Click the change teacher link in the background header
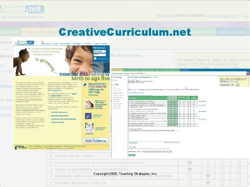This screenshot has height=187, width=250. [223, 16]
